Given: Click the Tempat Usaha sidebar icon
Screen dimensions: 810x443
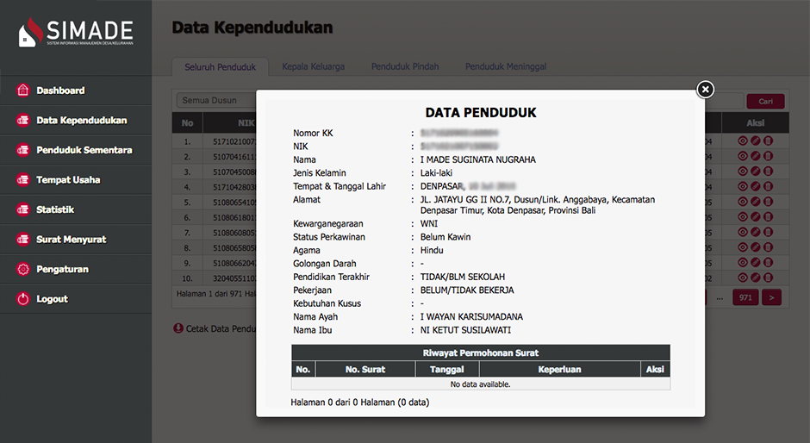Looking at the screenshot, I should tap(22, 179).
